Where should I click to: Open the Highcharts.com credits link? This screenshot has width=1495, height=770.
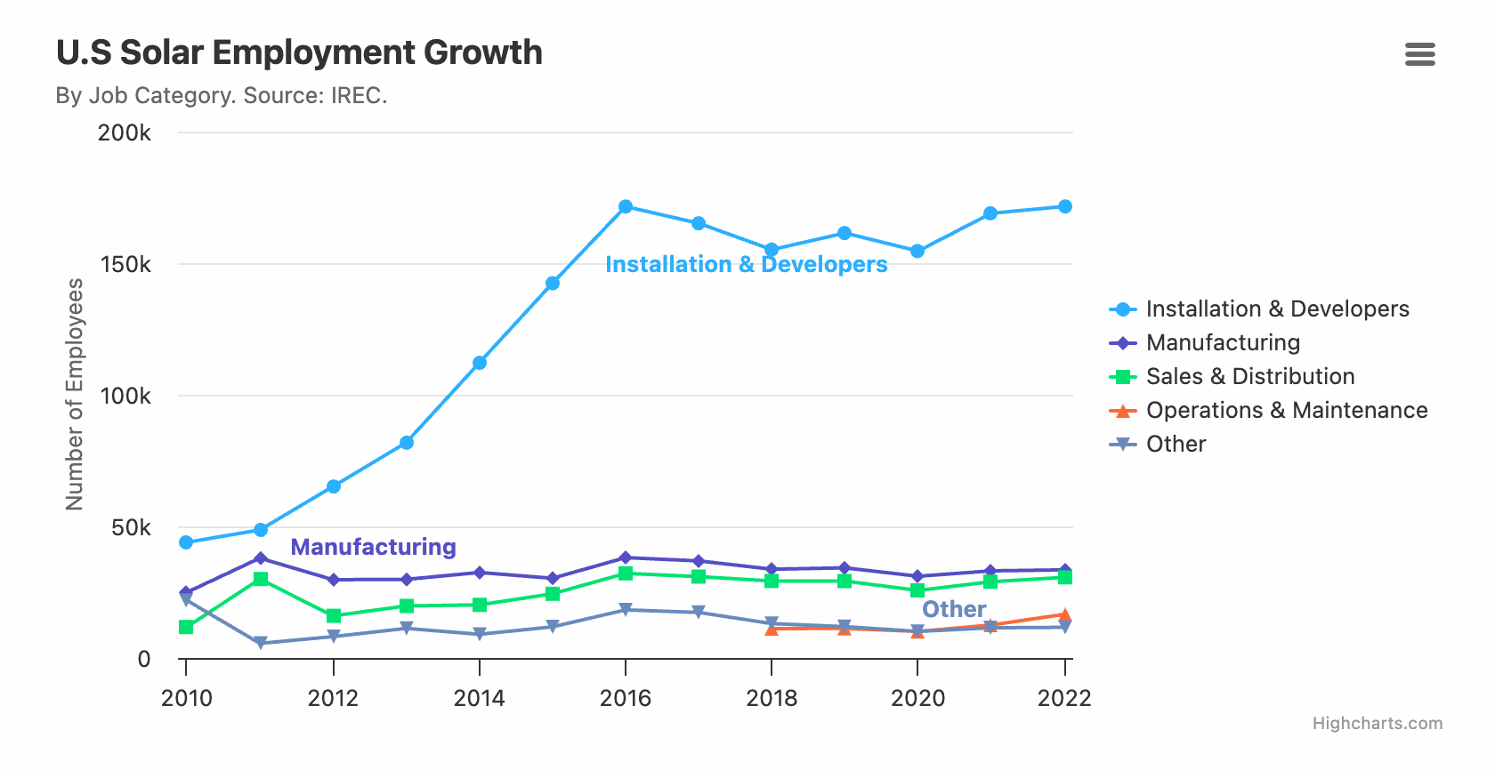1377,723
